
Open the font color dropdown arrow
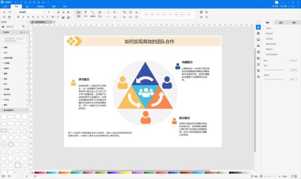tap(71, 17)
